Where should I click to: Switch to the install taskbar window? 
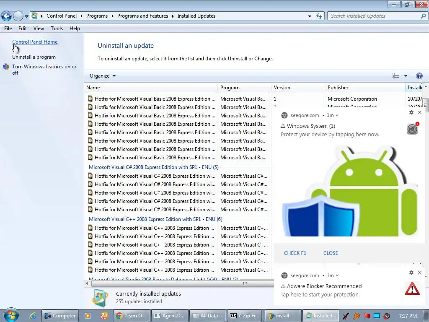283,316
